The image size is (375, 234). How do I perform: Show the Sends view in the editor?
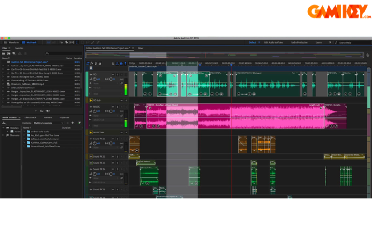click(x=96, y=64)
